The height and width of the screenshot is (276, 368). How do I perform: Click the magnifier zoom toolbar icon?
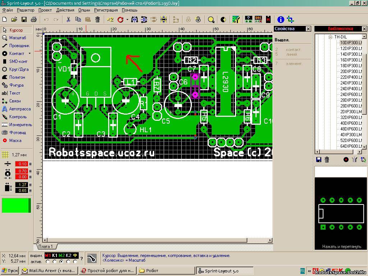(x=211, y=19)
